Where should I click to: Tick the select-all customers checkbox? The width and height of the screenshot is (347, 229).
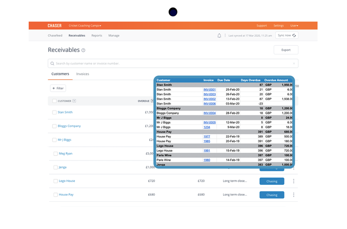click(54, 101)
